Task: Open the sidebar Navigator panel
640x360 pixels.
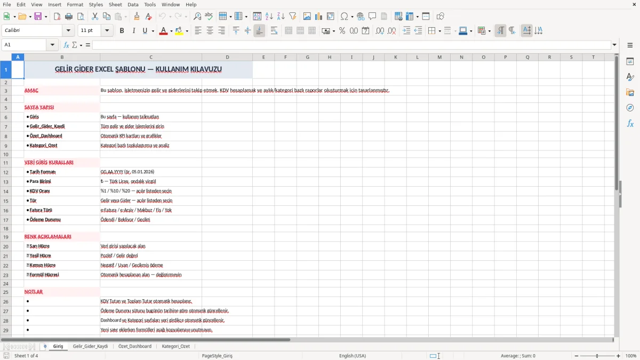Action: pos(630,108)
